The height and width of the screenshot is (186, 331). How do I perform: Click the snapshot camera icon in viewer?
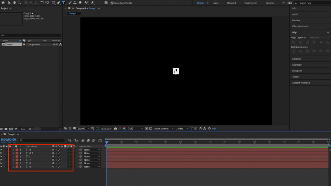pyautogui.click(x=115, y=129)
